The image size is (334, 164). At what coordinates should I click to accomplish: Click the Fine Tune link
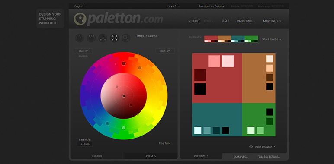click(x=166, y=143)
